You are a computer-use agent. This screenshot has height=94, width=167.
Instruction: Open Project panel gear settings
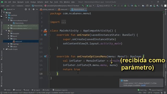pos(34,9)
